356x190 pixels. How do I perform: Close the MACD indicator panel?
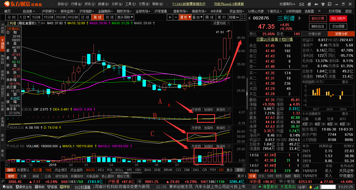click(229, 109)
